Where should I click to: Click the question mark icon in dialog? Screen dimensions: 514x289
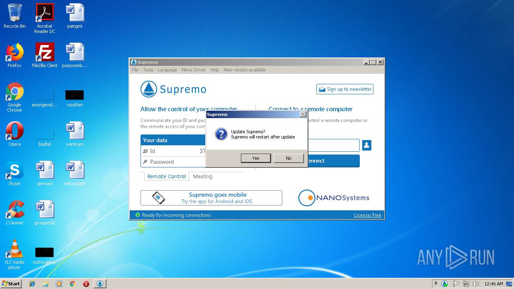(x=221, y=134)
